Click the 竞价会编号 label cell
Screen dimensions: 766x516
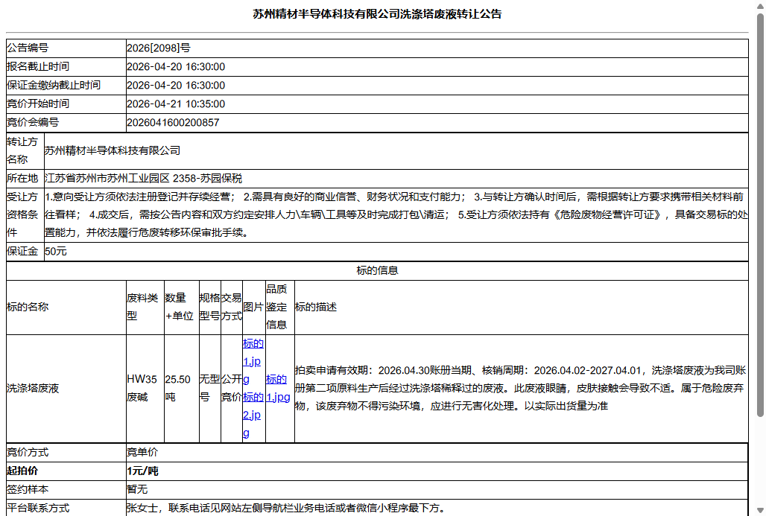point(66,122)
